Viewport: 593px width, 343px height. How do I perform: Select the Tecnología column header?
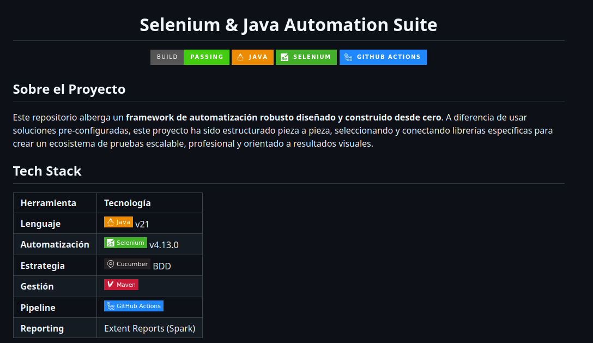pos(128,202)
